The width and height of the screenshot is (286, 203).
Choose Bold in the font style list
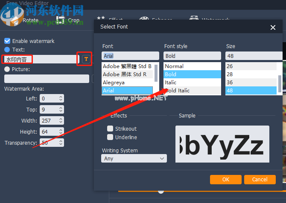192,74
